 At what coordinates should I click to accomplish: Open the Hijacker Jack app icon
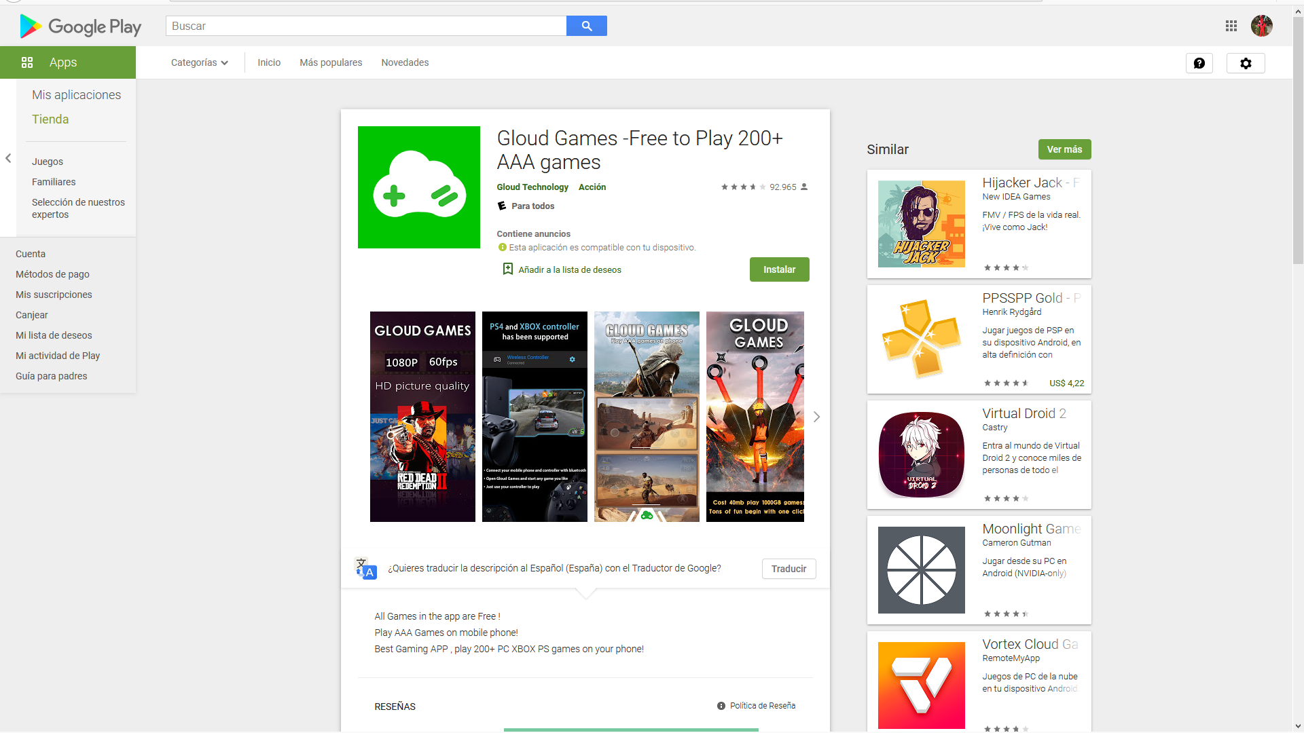tap(922, 224)
